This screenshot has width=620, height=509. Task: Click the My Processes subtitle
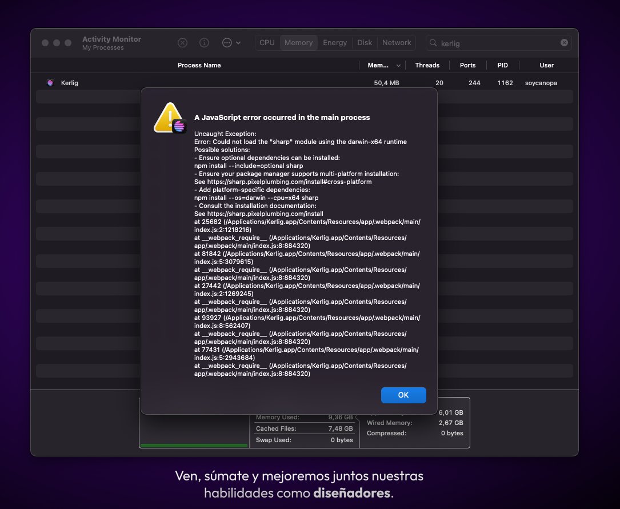coord(103,48)
